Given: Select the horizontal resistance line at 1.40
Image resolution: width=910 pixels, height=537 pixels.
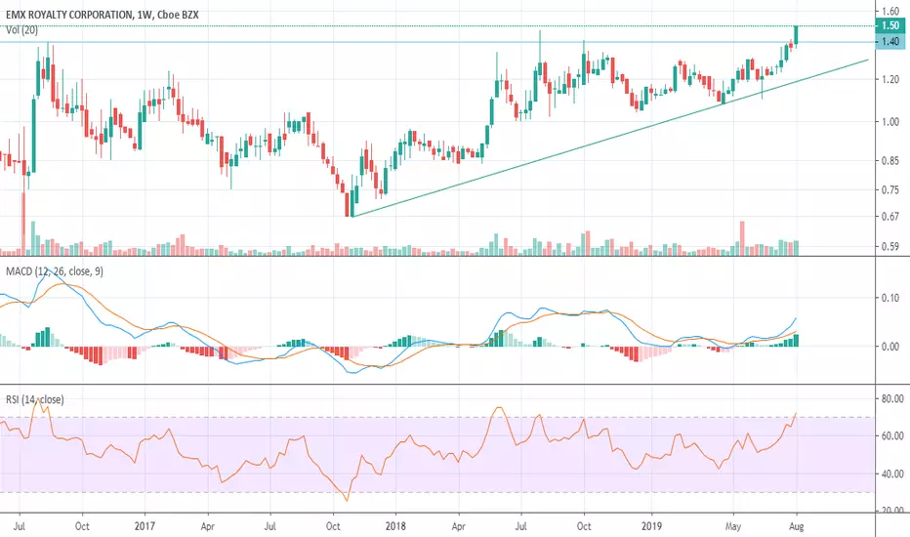Looking at the screenshot, I should click(x=435, y=42).
